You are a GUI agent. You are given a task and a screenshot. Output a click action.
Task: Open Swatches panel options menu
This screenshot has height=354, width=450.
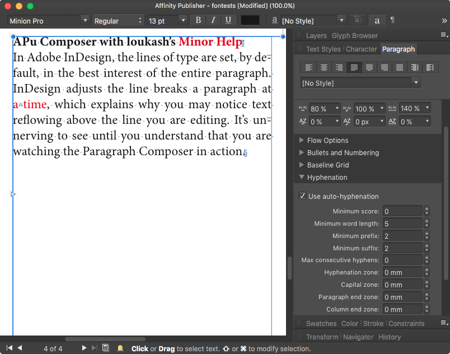point(444,323)
